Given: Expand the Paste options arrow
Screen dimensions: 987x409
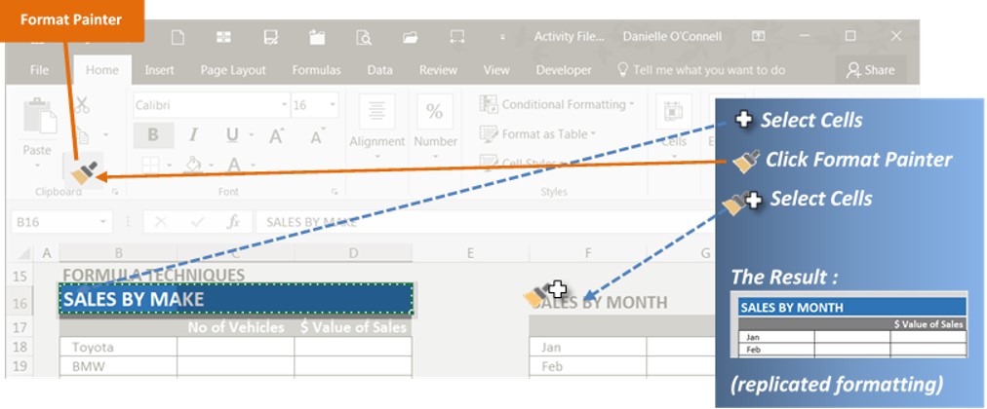Looking at the screenshot, I should point(37,166).
